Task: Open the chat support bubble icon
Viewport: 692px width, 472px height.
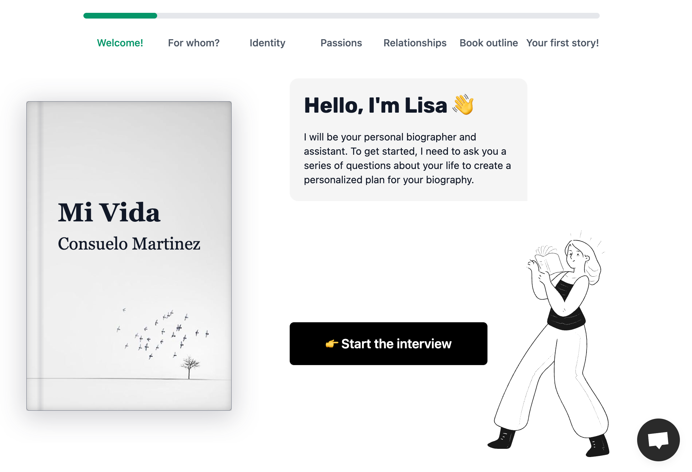Action: pyautogui.click(x=658, y=440)
